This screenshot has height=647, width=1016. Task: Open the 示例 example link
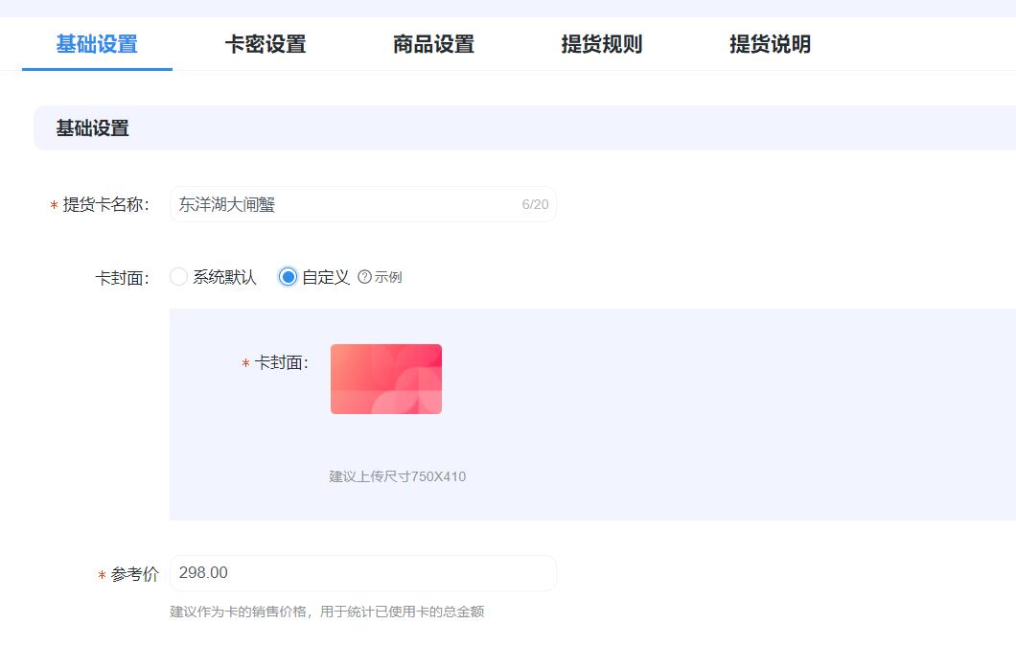[388, 278]
